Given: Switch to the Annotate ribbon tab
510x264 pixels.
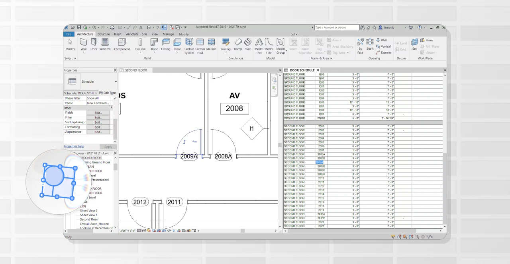Looking at the screenshot, I should tap(132, 34).
